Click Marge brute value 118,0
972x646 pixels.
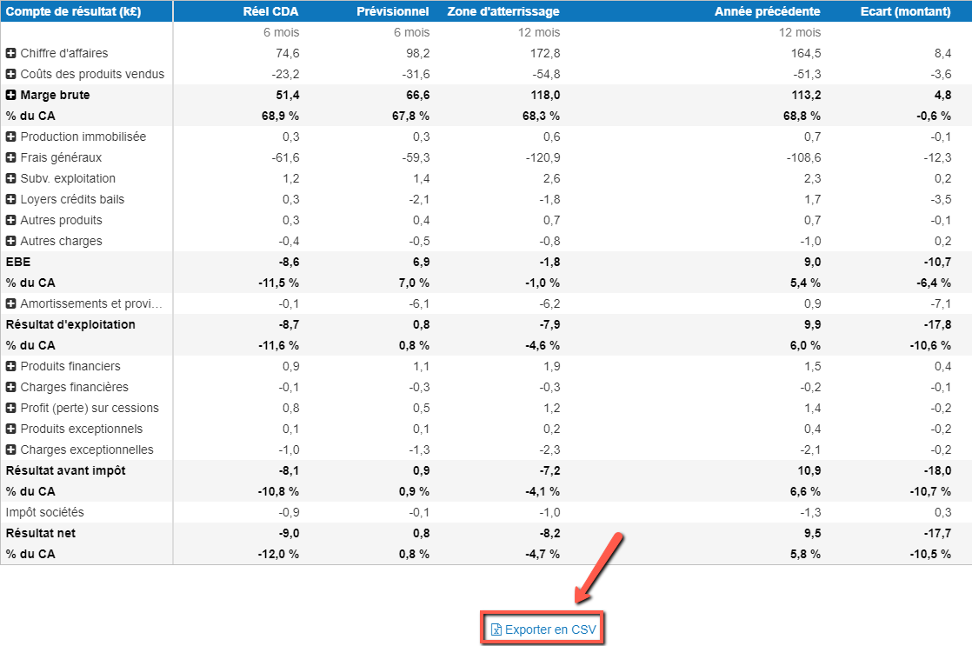pyautogui.click(x=545, y=95)
